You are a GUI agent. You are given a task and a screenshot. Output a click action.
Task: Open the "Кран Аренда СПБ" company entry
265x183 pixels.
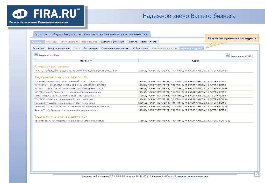[x=69, y=121]
